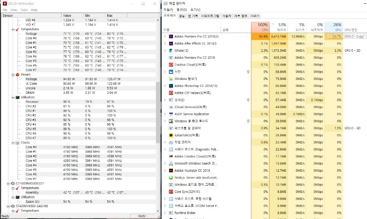The height and width of the screenshot is (219, 367).
Task: Click the Runtime Broker process icon
Action: [171, 213]
